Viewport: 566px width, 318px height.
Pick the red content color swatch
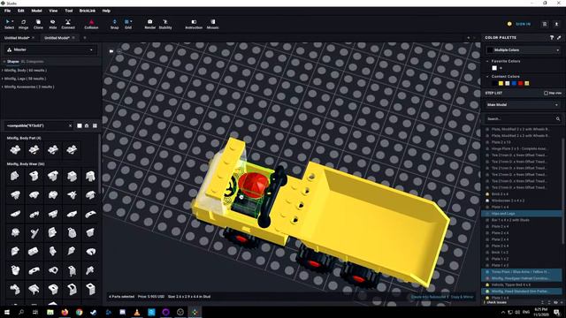point(520,84)
